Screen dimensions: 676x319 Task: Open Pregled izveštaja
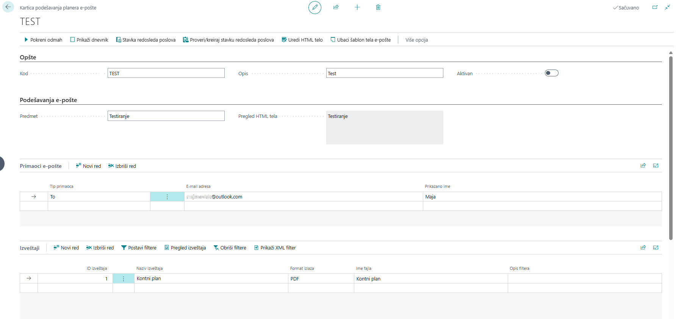coord(185,248)
